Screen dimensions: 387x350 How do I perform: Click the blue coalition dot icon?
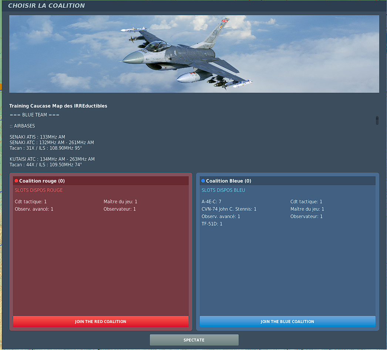click(x=203, y=181)
